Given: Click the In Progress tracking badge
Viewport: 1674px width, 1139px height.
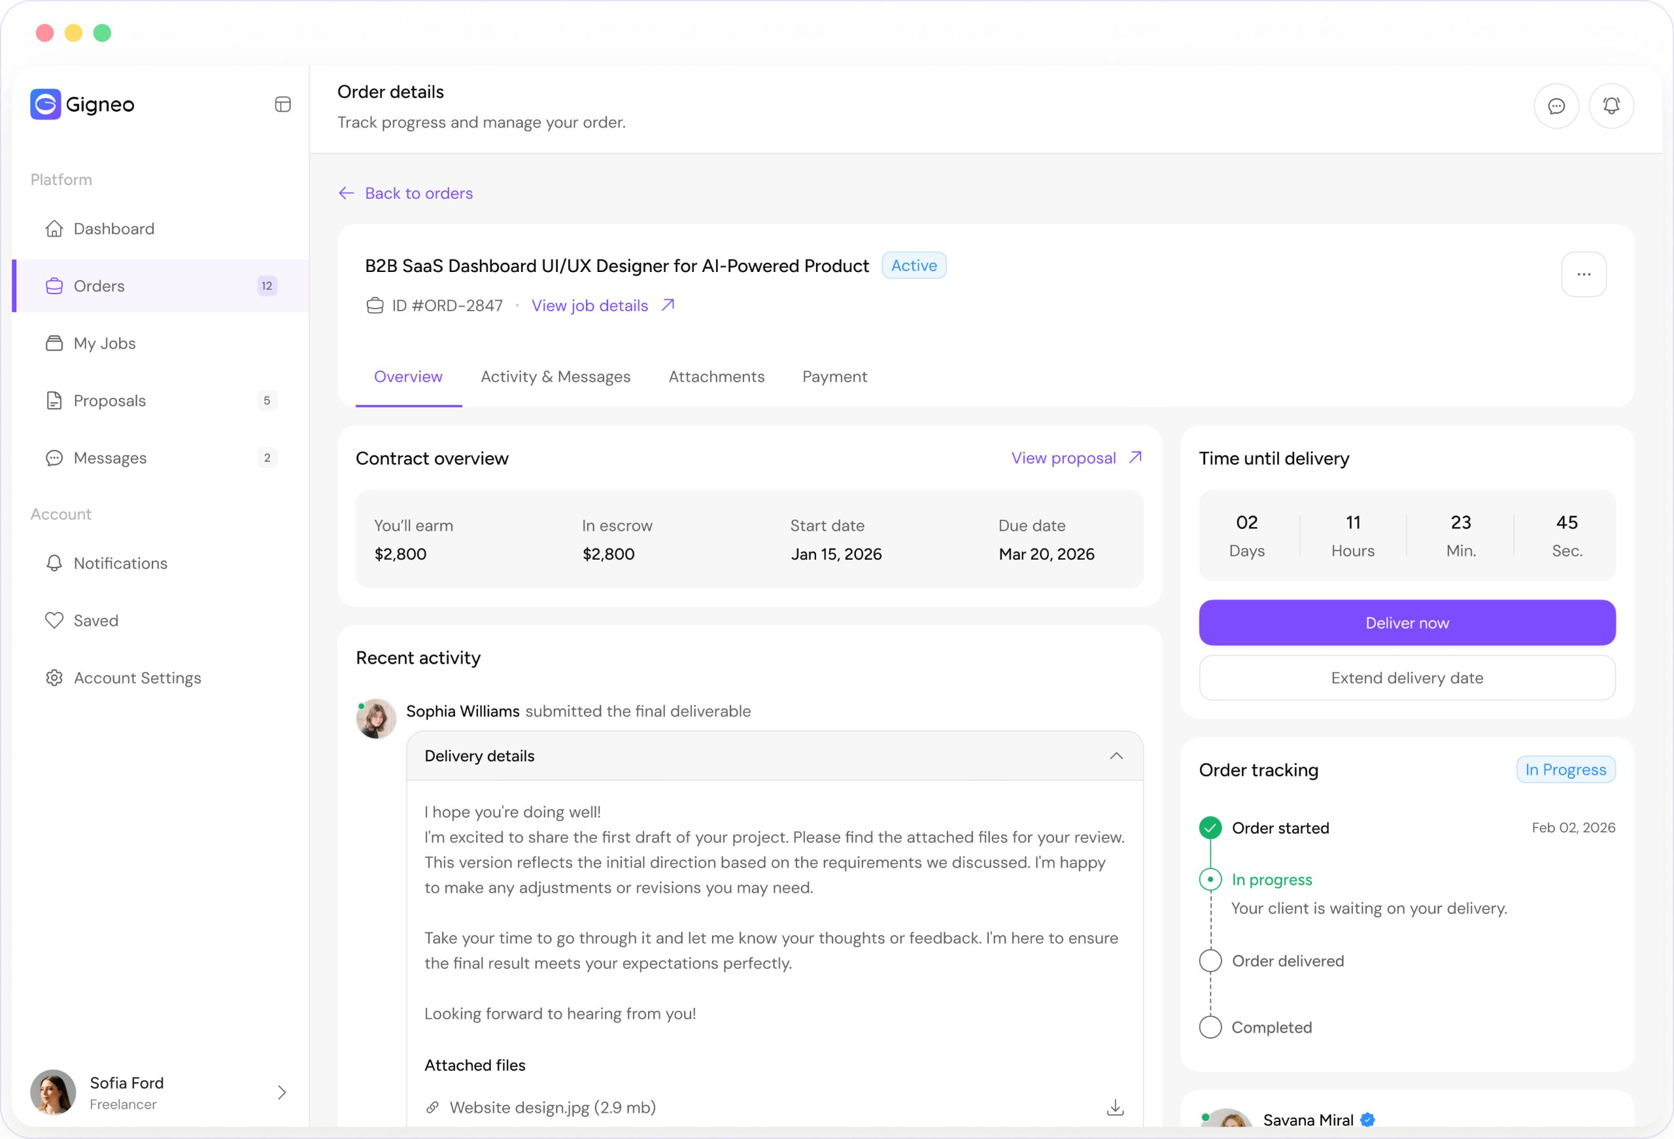Looking at the screenshot, I should pyautogui.click(x=1565, y=770).
